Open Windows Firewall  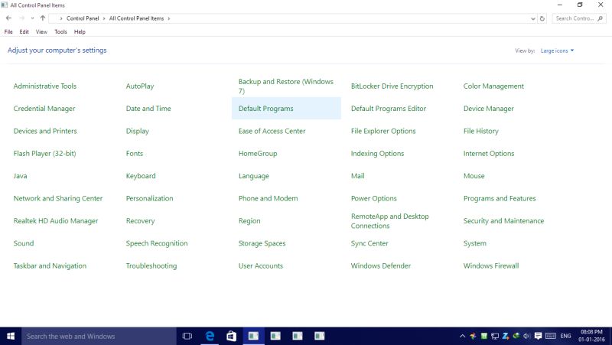(x=491, y=265)
